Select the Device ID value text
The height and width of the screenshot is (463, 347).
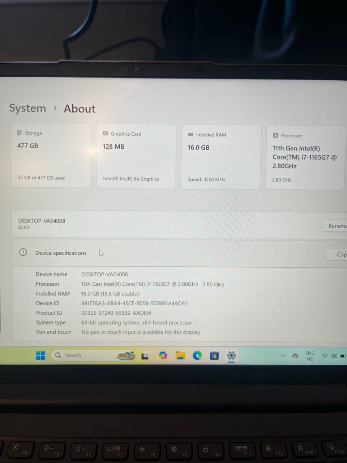tap(134, 303)
